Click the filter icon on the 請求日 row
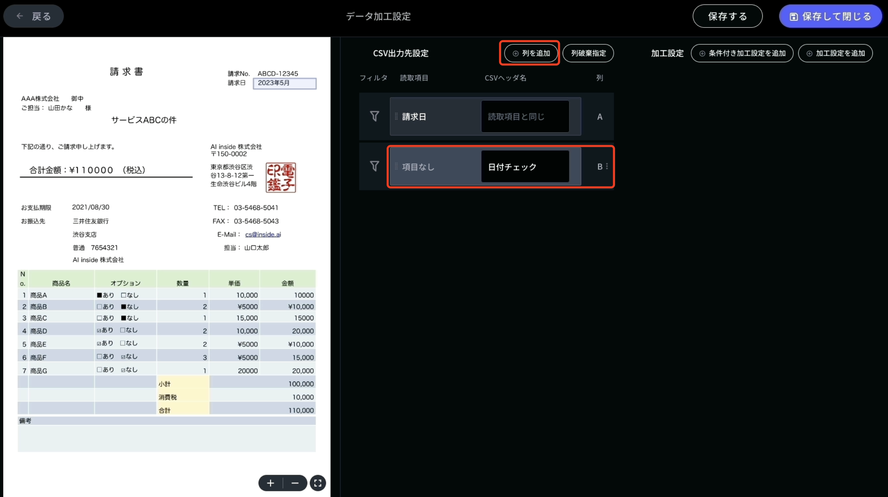 pyautogui.click(x=374, y=116)
